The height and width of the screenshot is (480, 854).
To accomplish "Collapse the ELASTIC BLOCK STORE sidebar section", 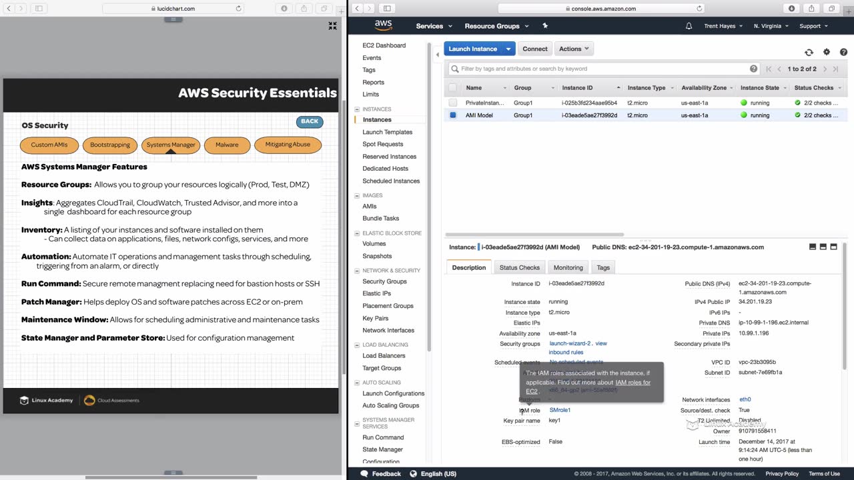I will tap(357, 233).
